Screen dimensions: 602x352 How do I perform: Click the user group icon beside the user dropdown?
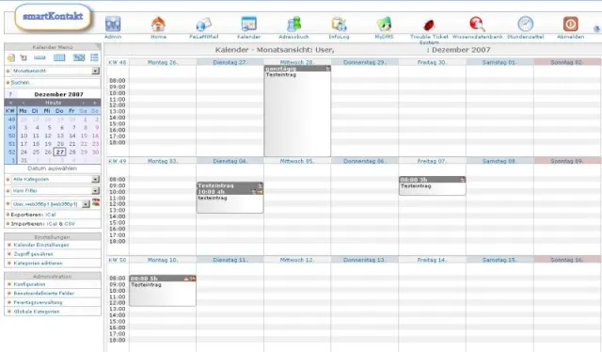pos(96,202)
